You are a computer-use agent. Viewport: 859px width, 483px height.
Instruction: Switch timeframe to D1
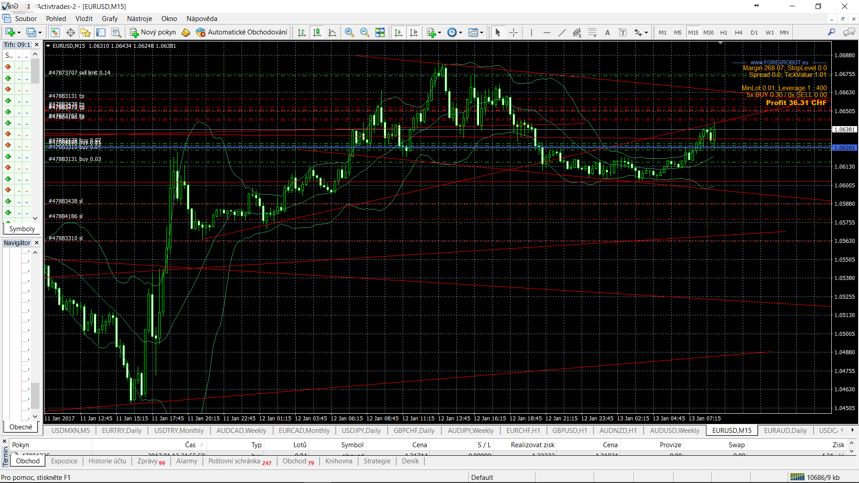tap(754, 32)
